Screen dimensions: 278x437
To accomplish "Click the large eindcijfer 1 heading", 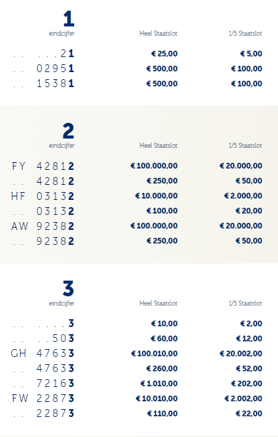I will pyautogui.click(x=68, y=19).
